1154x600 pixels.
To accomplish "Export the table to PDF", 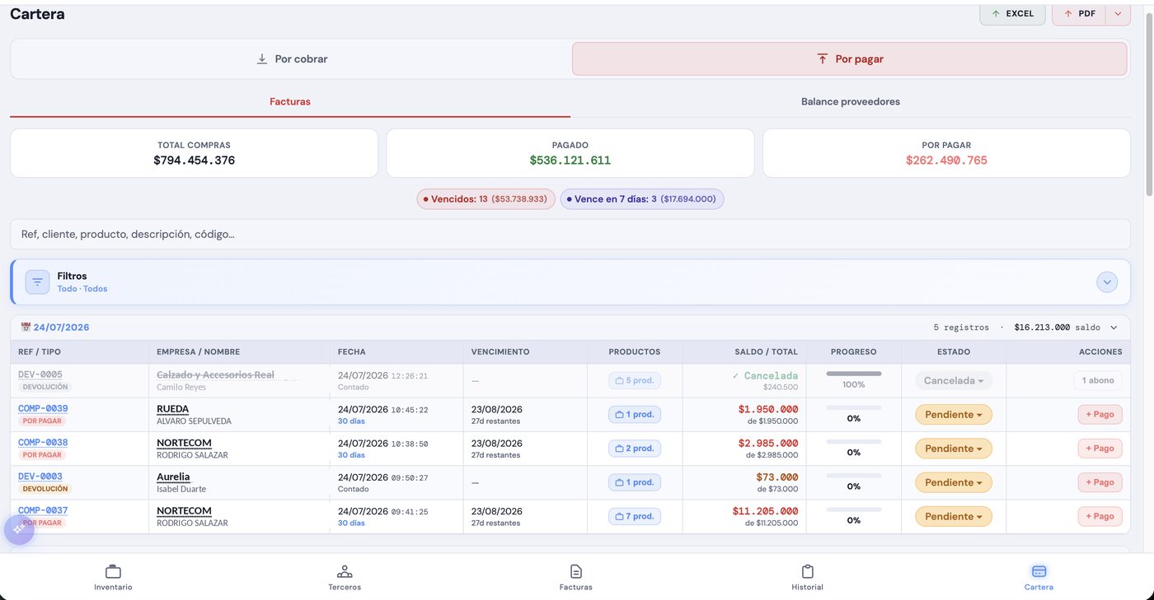I will (x=1080, y=14).
